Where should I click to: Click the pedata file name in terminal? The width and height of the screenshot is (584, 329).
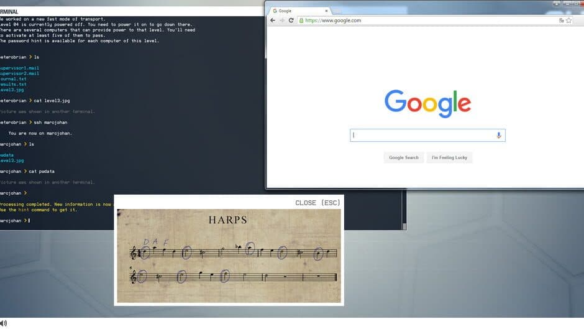pyautogui.click(x=7, y=155)
